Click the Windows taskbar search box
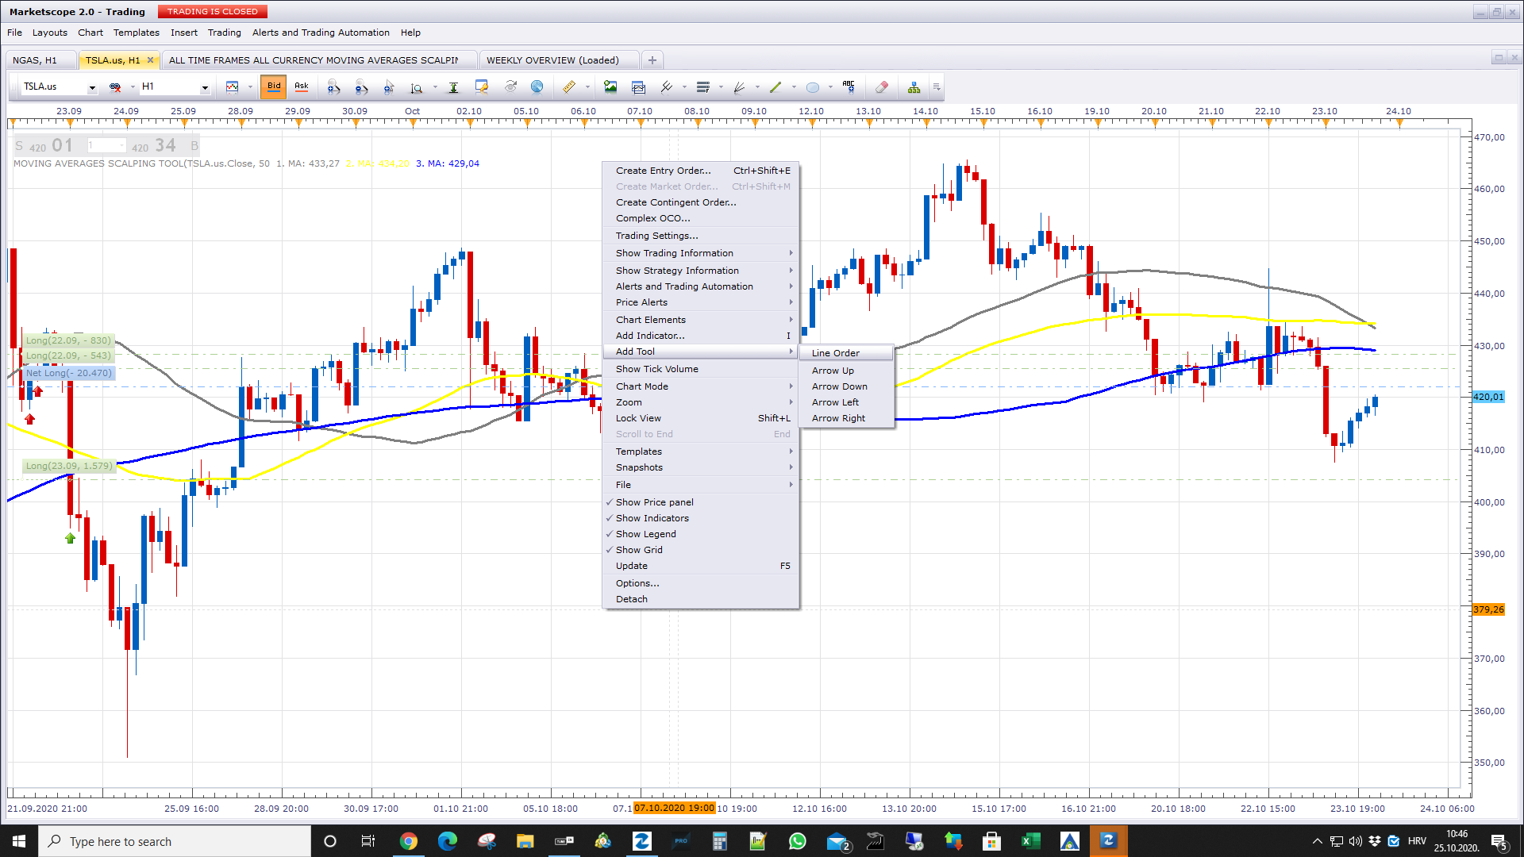The height and width of the screenshot is (857, 1524). pos(175,841)
